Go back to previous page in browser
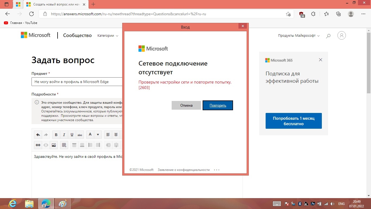 [8, 14]
